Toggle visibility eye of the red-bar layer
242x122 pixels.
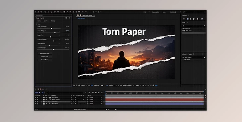tap(35, 100)
